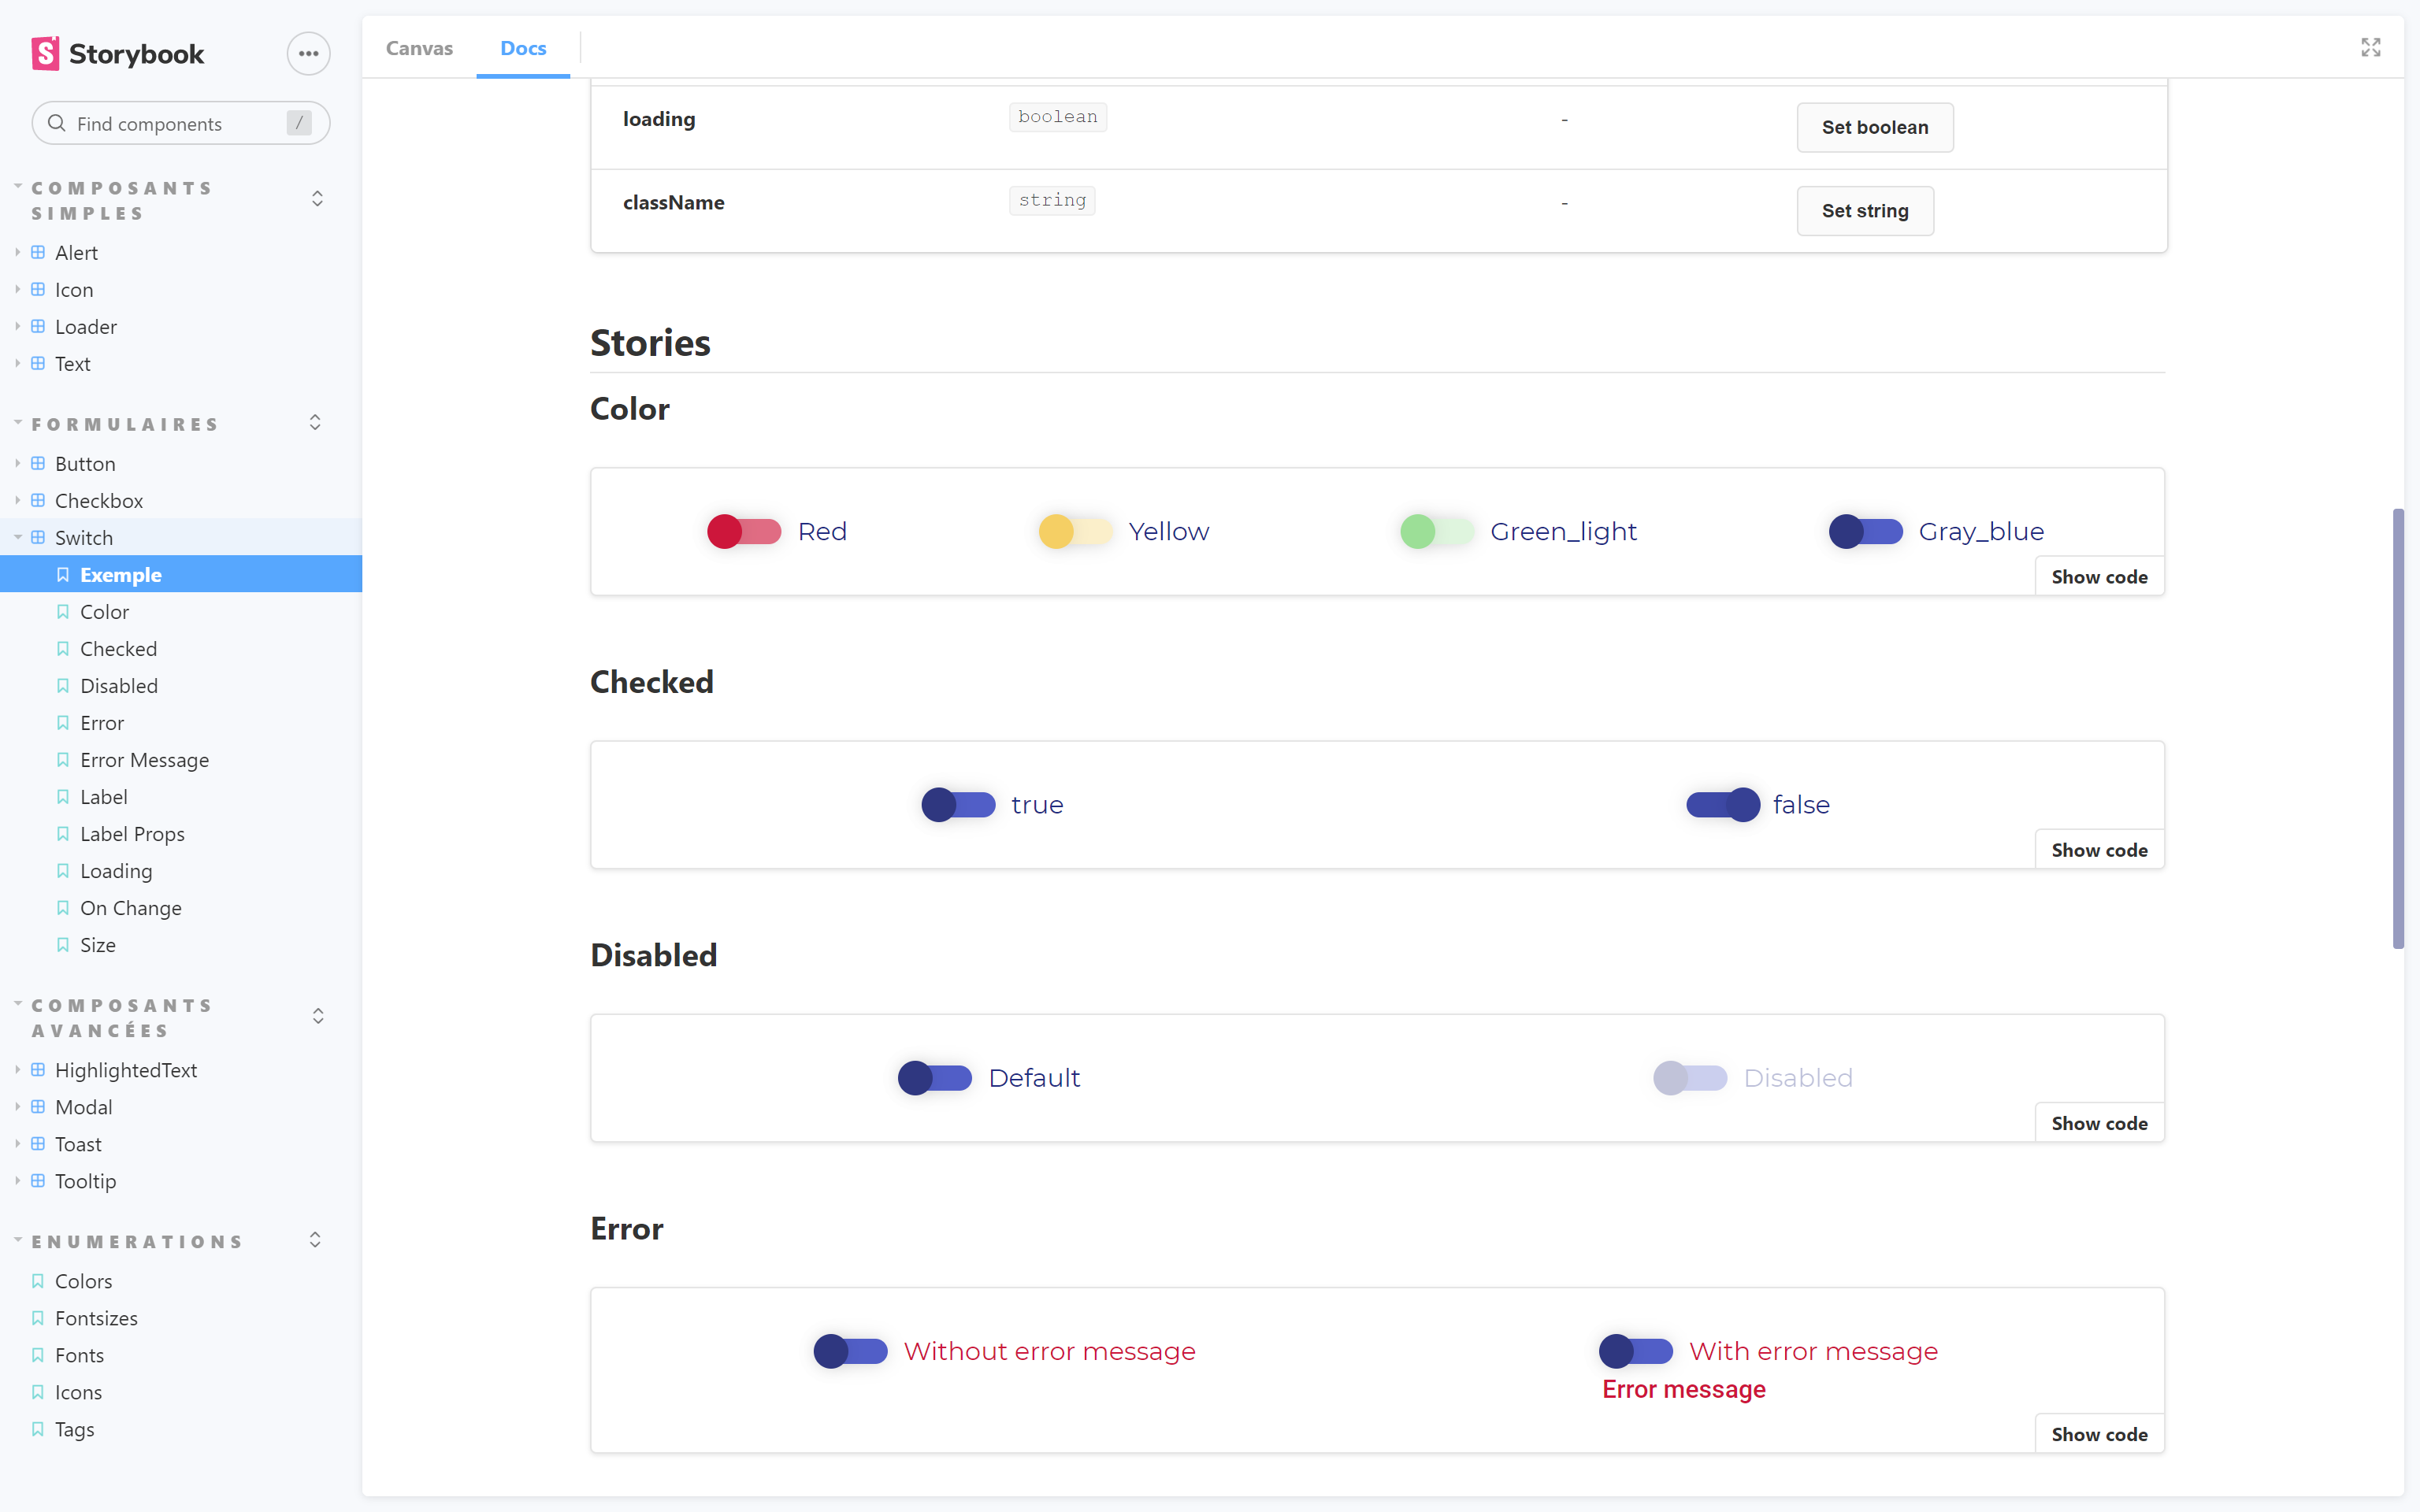The image size is (2420, 1512).
Task: Toggle the Green_light switch
Action: (1436, 532)
